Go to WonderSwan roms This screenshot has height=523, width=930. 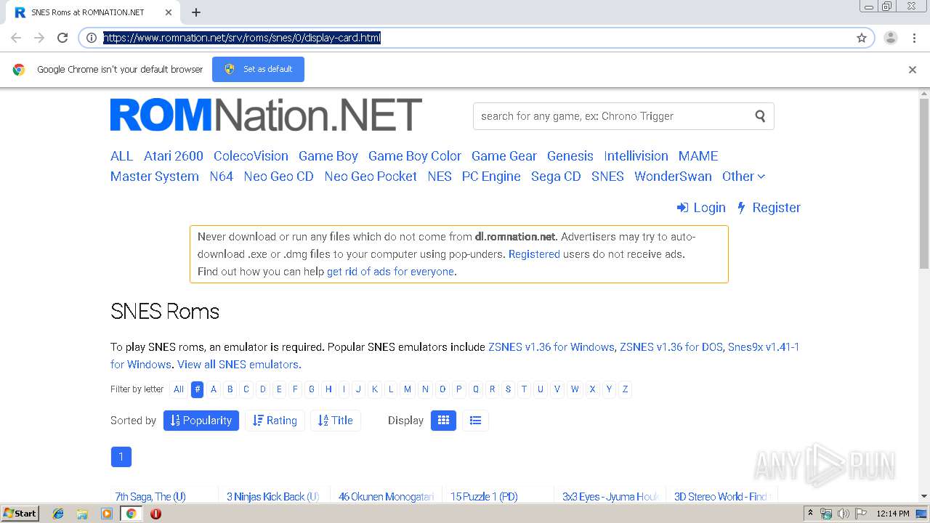tap(673, 177)
